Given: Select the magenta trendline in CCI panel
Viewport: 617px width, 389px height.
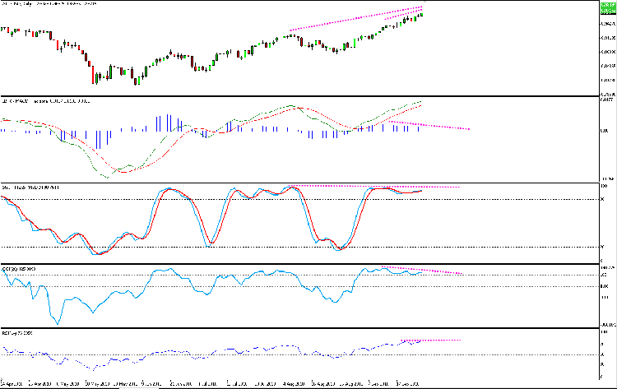Looking at the screenshot, I should [x=421, y=271].
